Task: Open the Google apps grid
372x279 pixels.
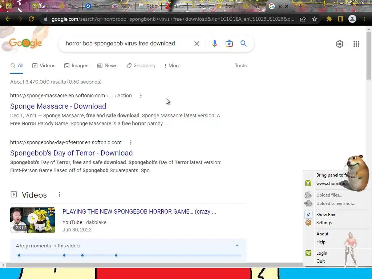Action: (356, 44)
